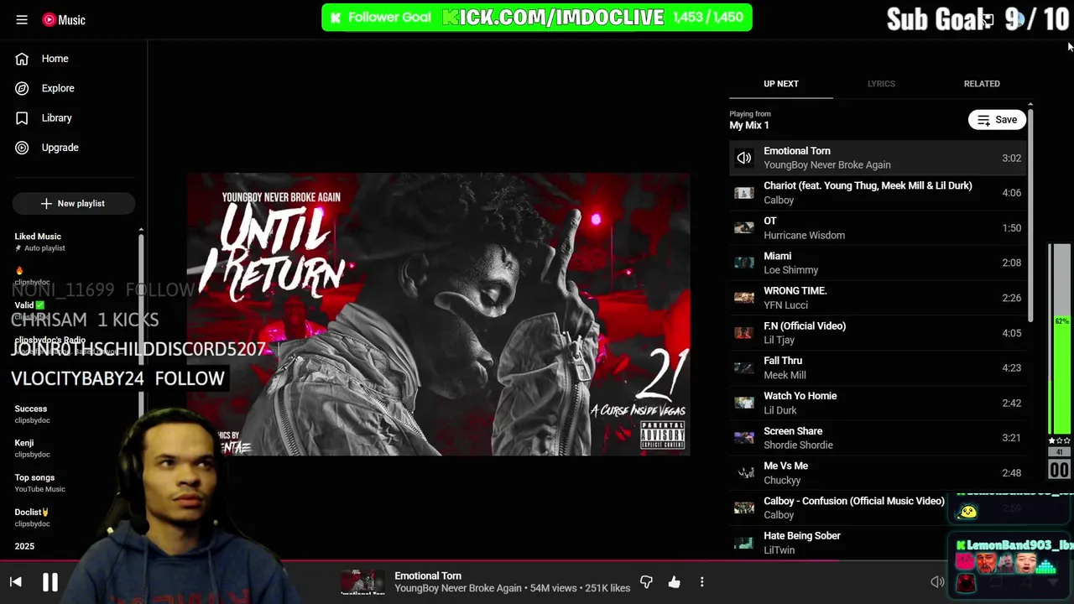Open the Doclist playlist
This screenshot has width=1074, height=604.
coord(74,517)
